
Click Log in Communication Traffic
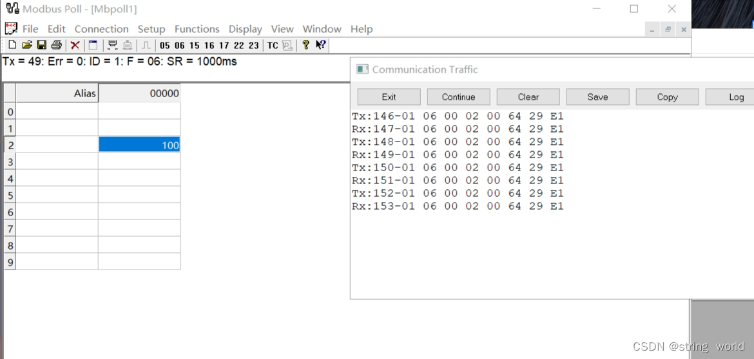[730, 97]
